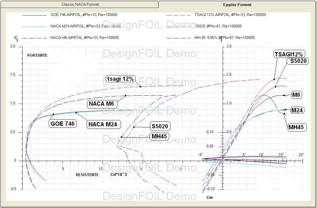
Task: Select the 'NACA M24' callout box
Action: 102,124
